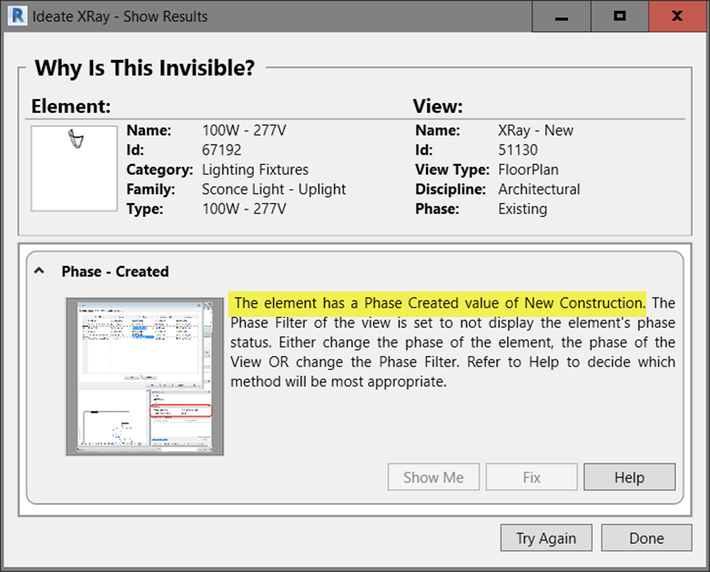Click the Done button
710x572 pixels.
pos(646,538)
